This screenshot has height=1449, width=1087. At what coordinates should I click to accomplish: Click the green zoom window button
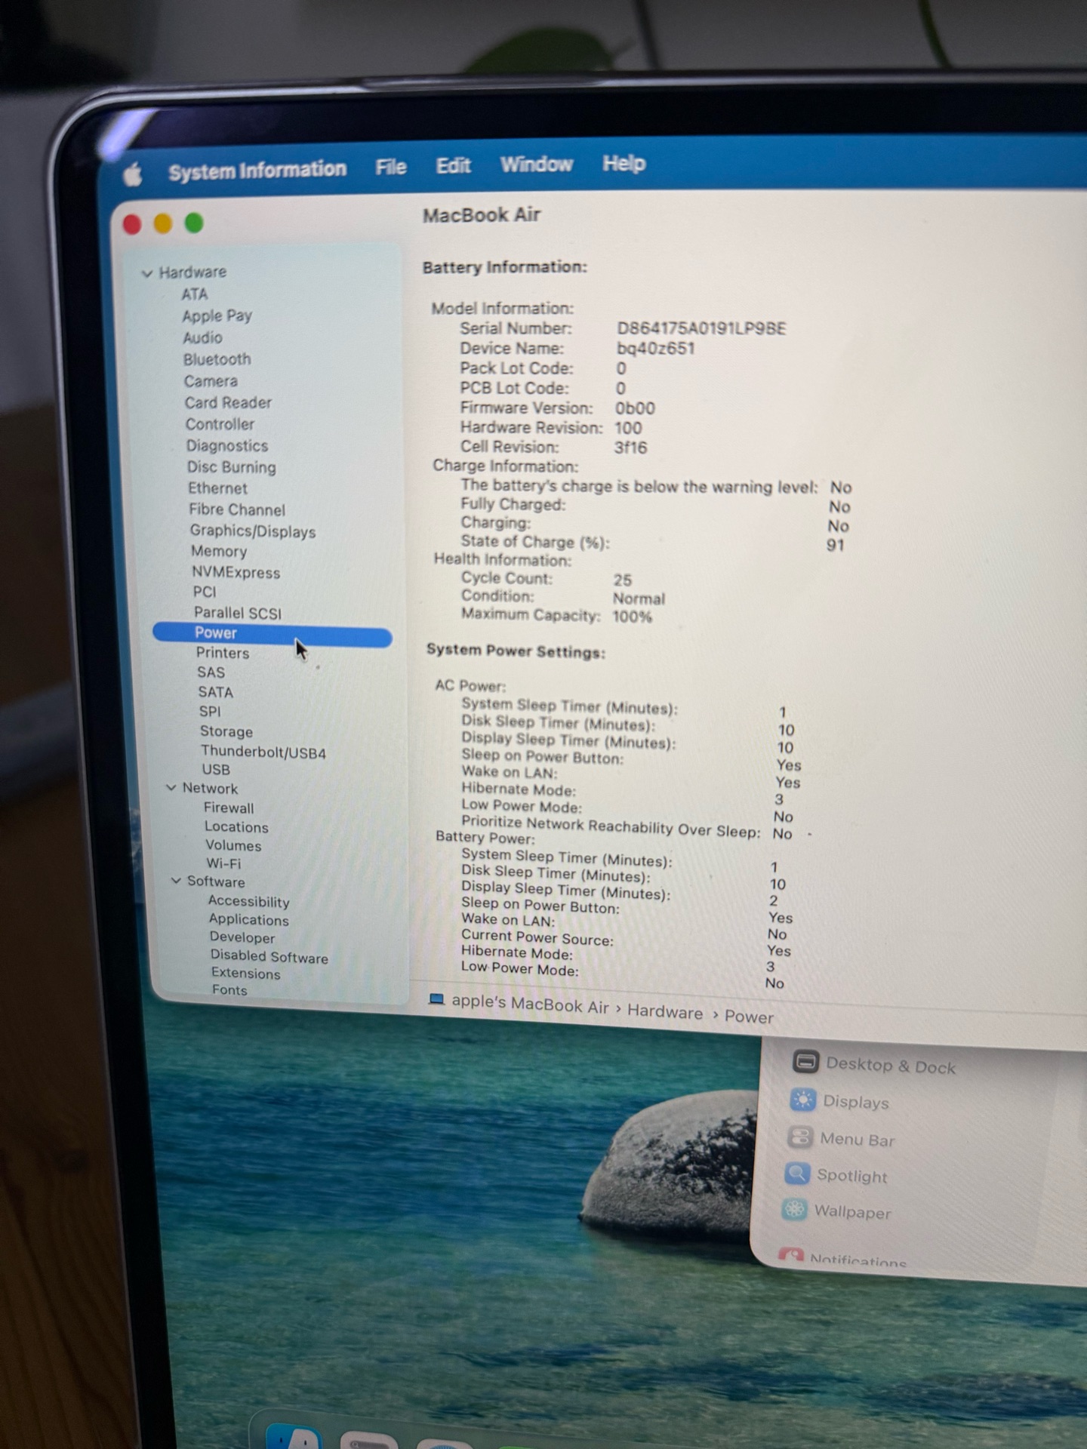[194, 223]
